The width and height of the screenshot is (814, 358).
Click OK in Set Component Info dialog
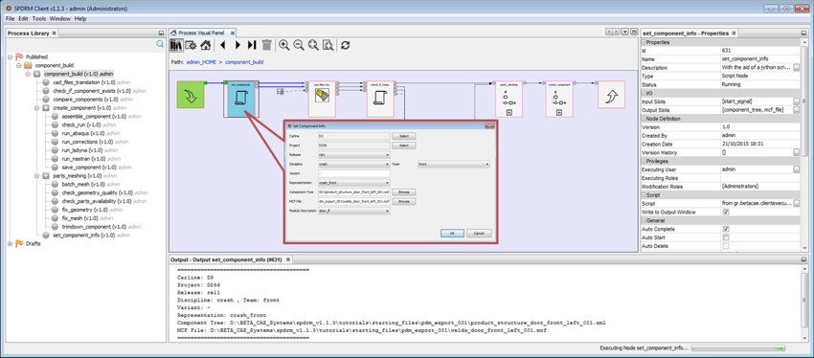click(x=452, y=234)
